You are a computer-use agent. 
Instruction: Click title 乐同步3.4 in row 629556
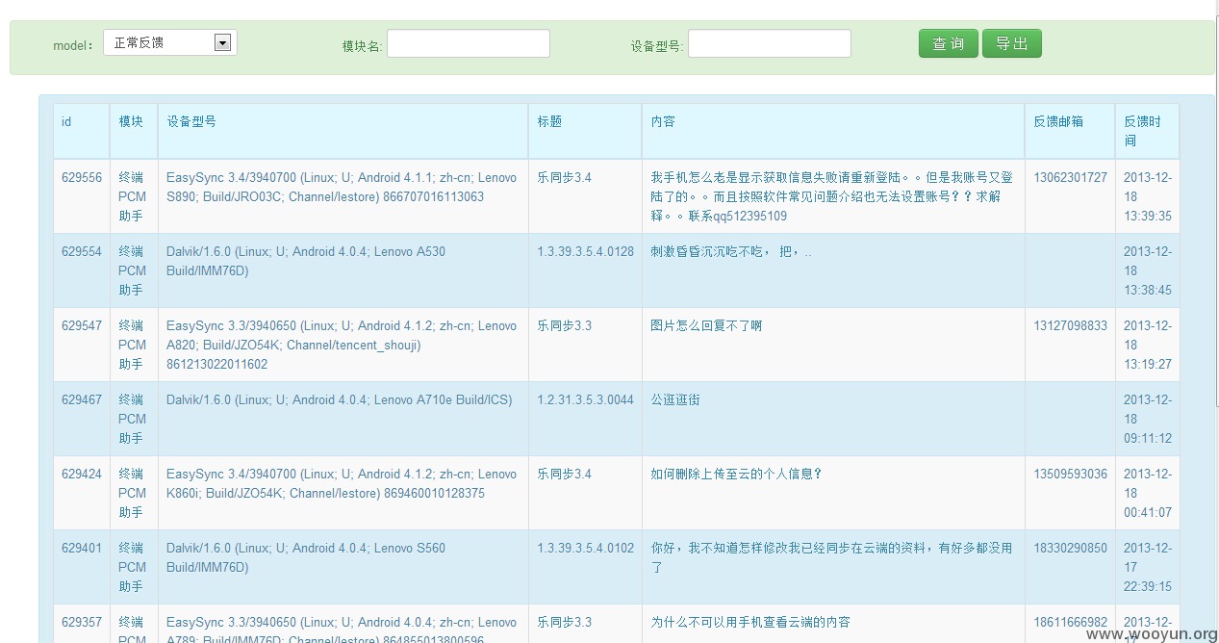(x=565, y=178)
